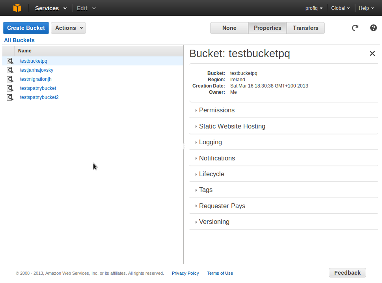Click the refresh icon in the toolbar

(x=355, y=28)
